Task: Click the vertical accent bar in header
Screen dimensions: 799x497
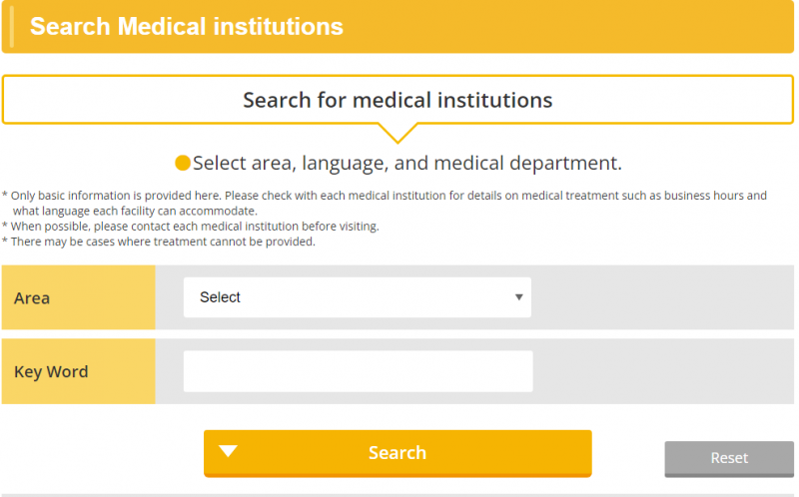Action: click(x=11, y=27)
